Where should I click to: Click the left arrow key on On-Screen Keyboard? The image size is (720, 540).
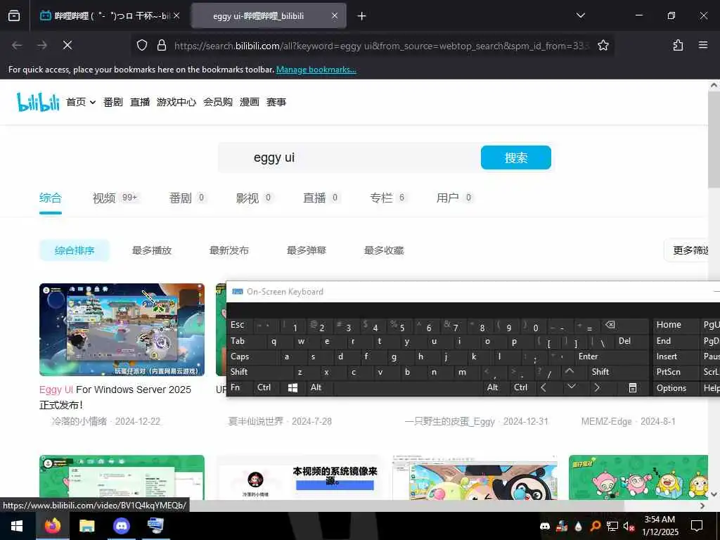(x=544, y=388)
